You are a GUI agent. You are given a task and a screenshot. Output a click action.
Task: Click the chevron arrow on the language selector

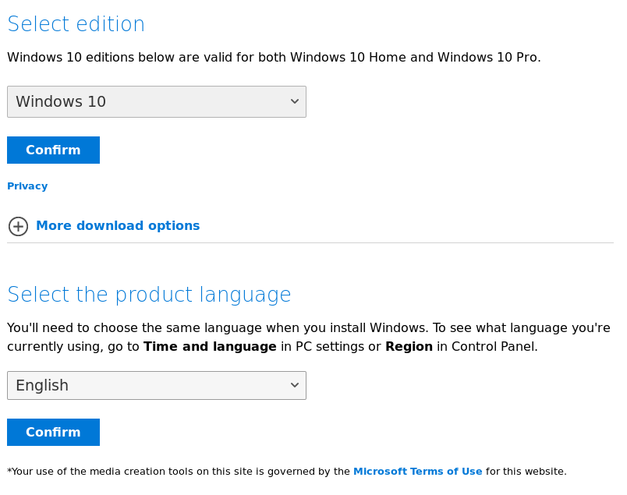coord(295,386)
